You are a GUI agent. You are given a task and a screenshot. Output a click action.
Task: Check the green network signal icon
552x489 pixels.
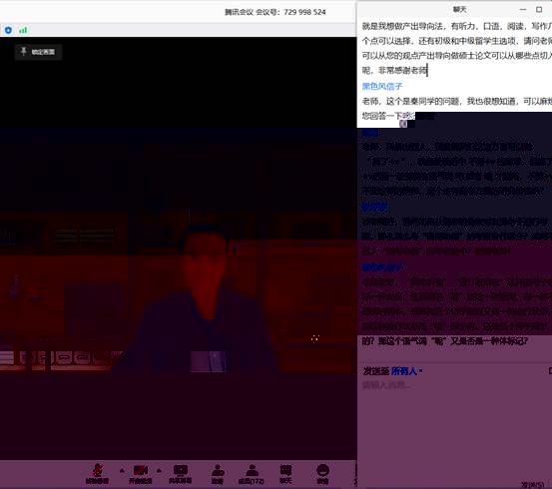[x=23, y=30]
